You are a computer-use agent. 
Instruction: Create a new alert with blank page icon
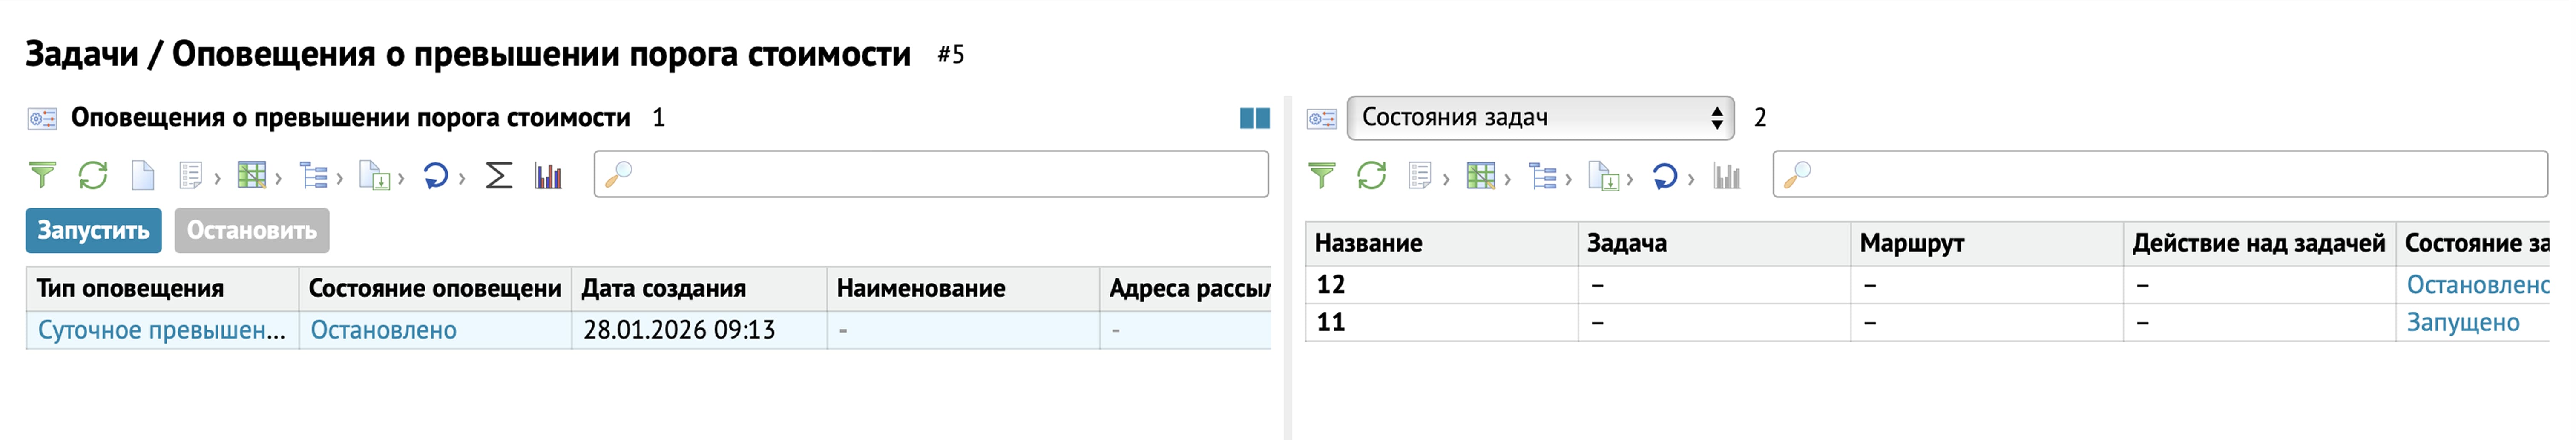click(143, 176)
